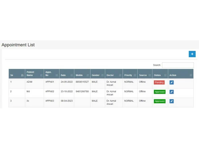The height and width of the screenshot is (149, 199).
Task: Click NORMAL priority in APPN02 row
Action: point(129,91)
